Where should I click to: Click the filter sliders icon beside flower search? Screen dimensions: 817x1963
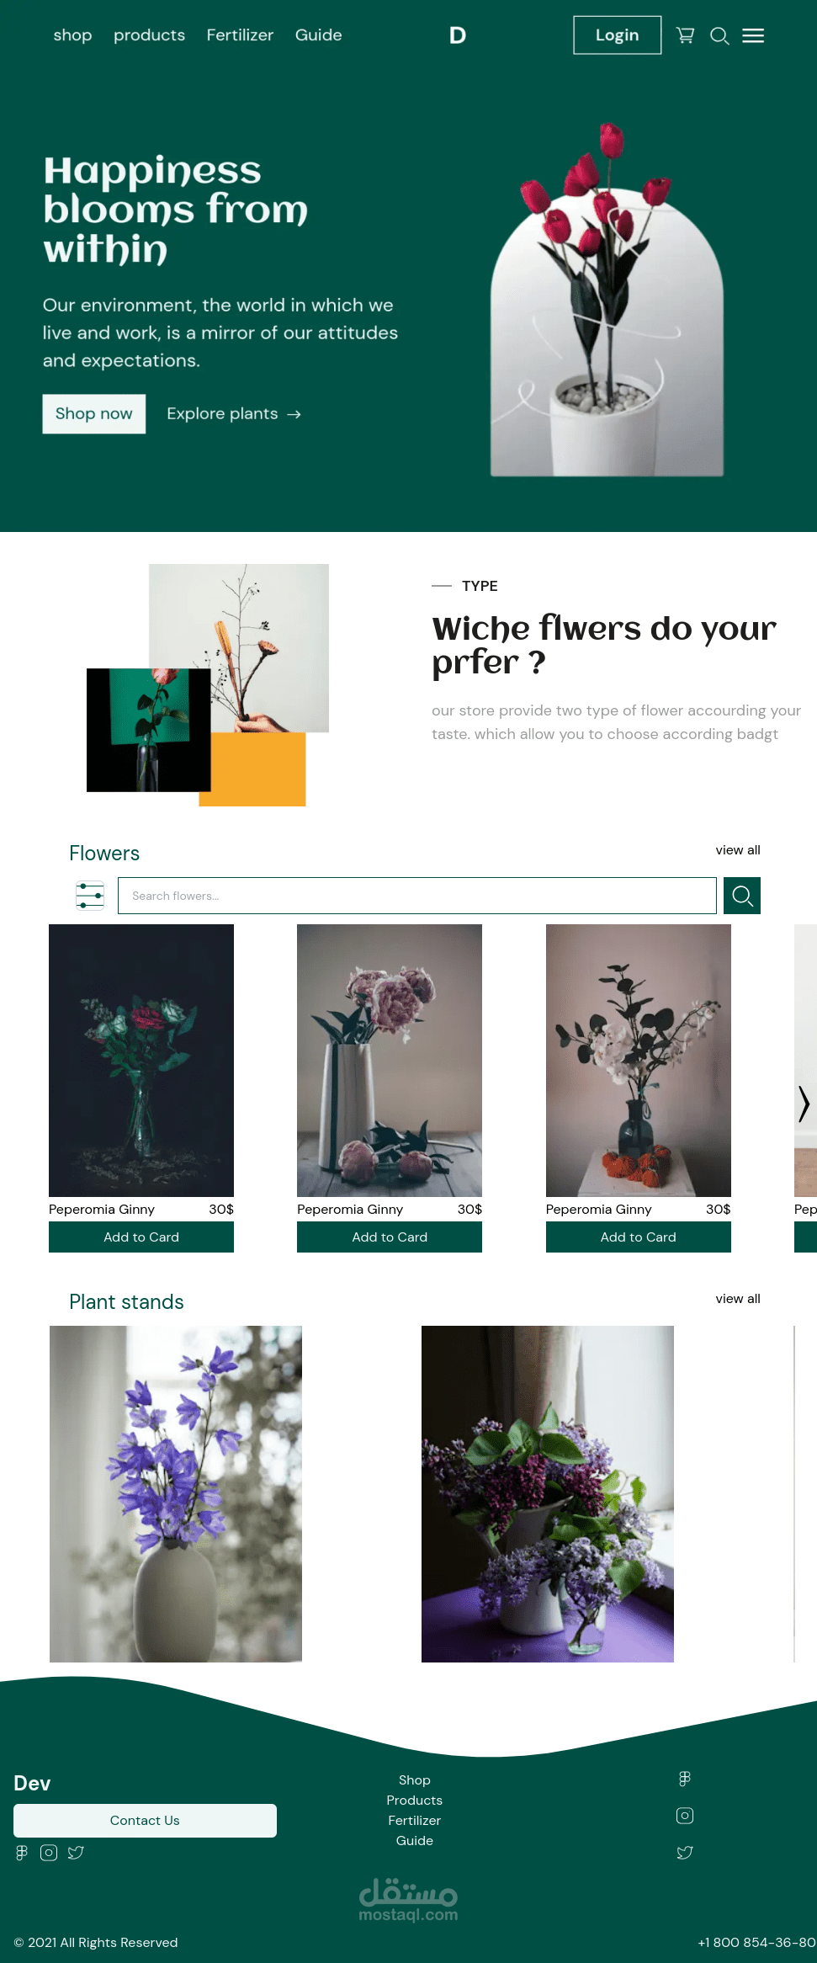click(90, 896)
